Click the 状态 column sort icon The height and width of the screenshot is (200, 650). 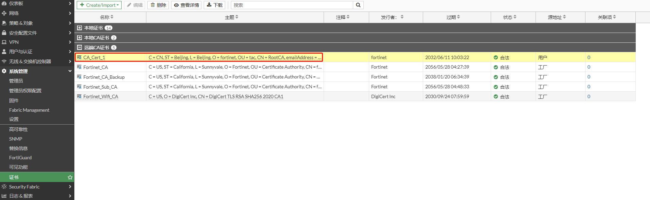tap(515, 17)
